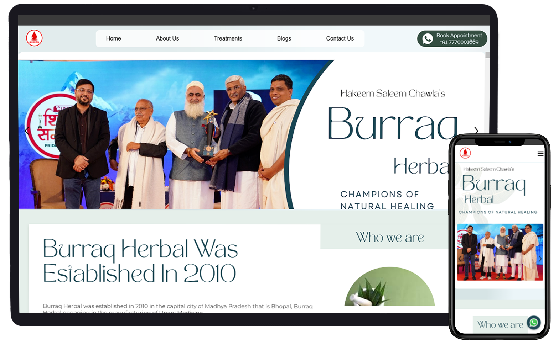This screenshot has width=559, height=345.
Task: Click the Burraq logo in the tablet header
Action: point(34,38)
